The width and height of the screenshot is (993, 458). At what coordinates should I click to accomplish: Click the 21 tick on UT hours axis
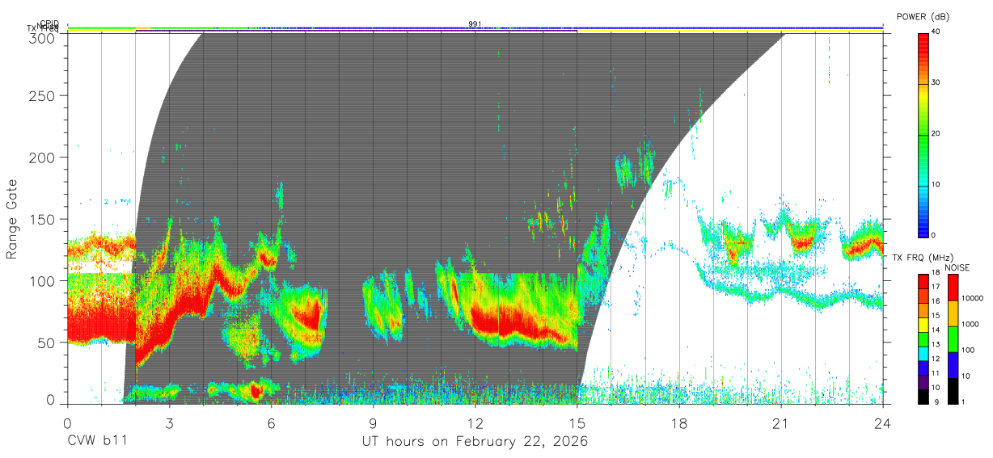(x=780, y=422)
